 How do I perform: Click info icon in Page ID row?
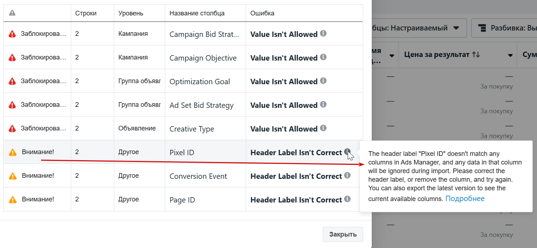347,199
